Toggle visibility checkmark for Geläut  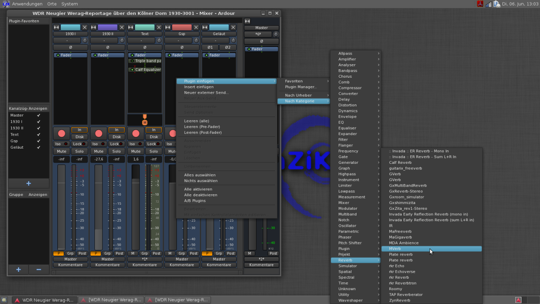(x=38, y=147)
